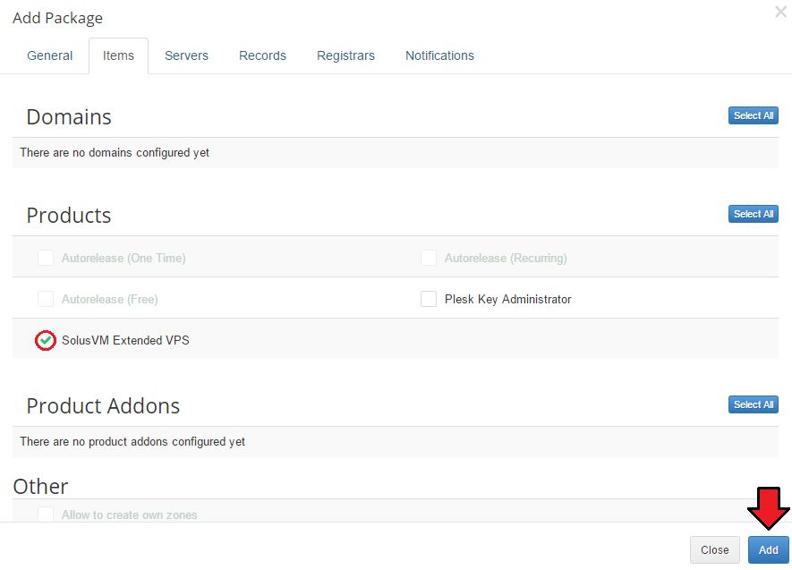Click the Plesk Key Administrator label
The image size is (792, 570).
(507, 300)
